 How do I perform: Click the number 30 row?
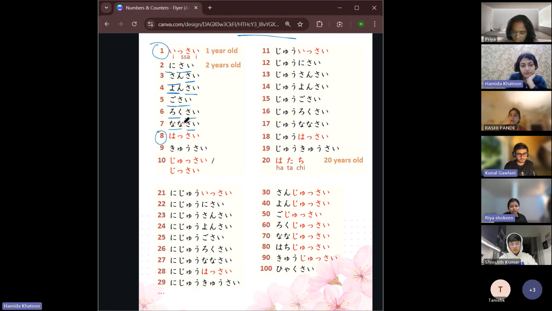(296, 192)
